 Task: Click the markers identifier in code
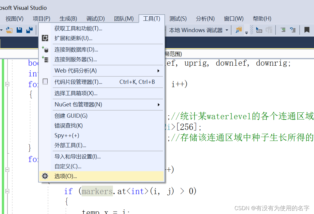(x=97, y=191)
